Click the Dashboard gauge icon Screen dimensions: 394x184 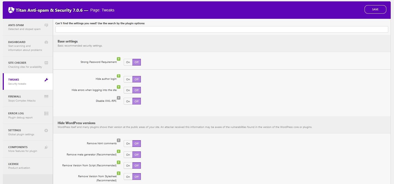coord(46,42)
